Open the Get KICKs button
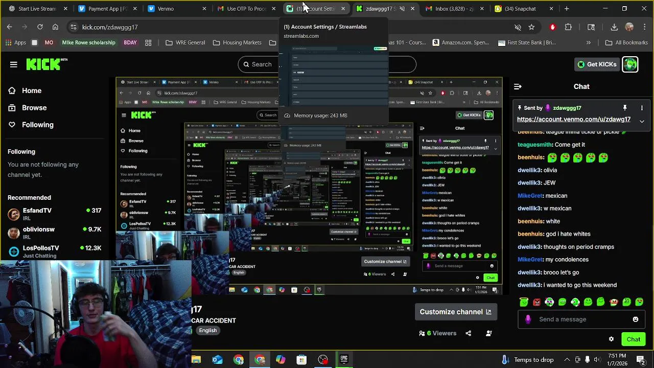The height and width of the screenshot is (368, 654). 597,64
